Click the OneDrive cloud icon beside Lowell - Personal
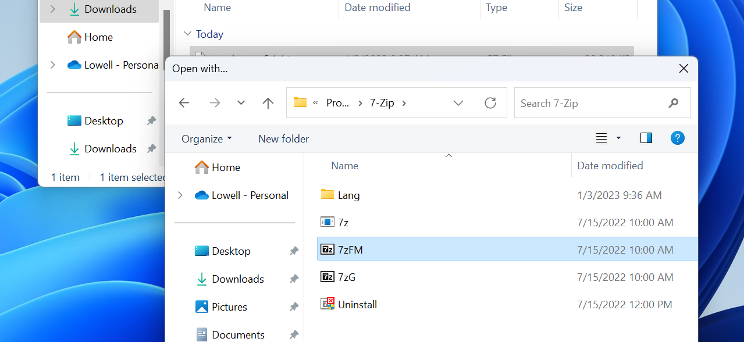The image size is (744, 342). (x=201, y=195)
